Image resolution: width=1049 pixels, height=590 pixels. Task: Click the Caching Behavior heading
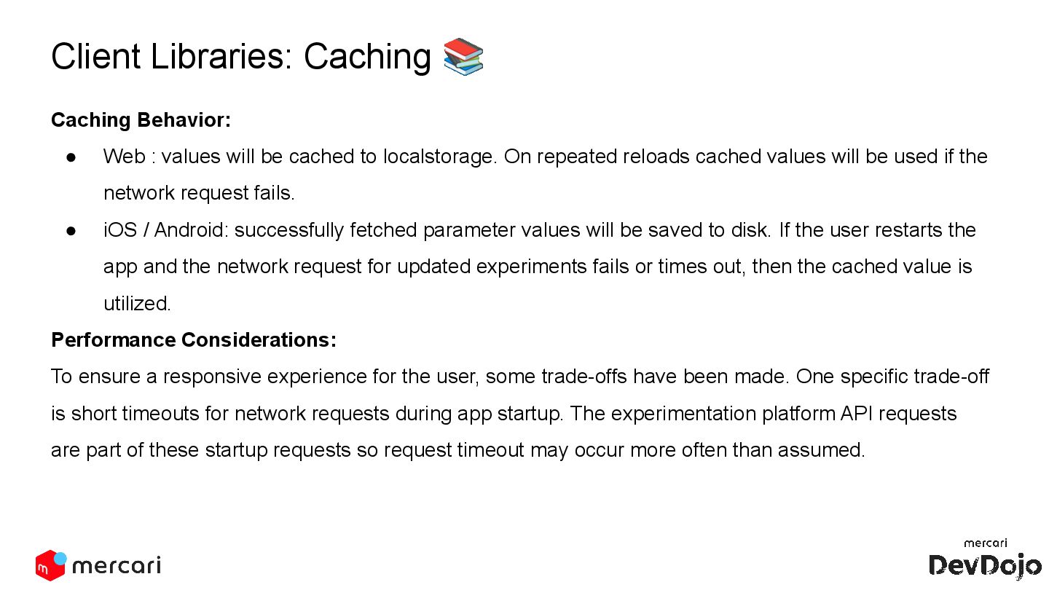(x=141, y=120)
